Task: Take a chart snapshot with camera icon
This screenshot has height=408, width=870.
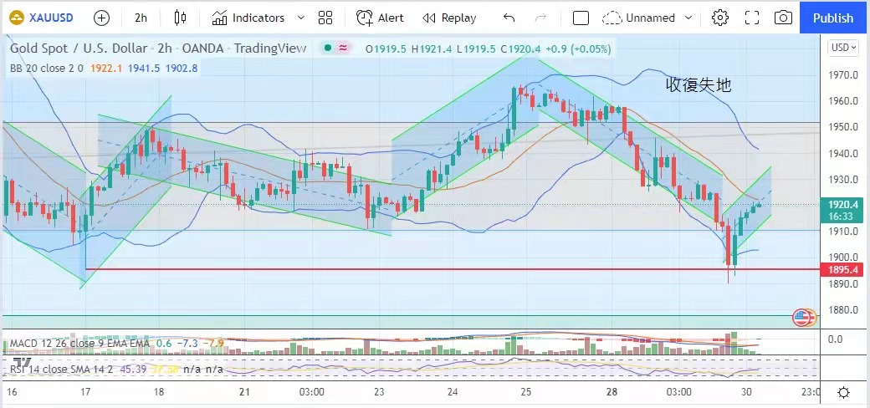Action: pos(783,18)
